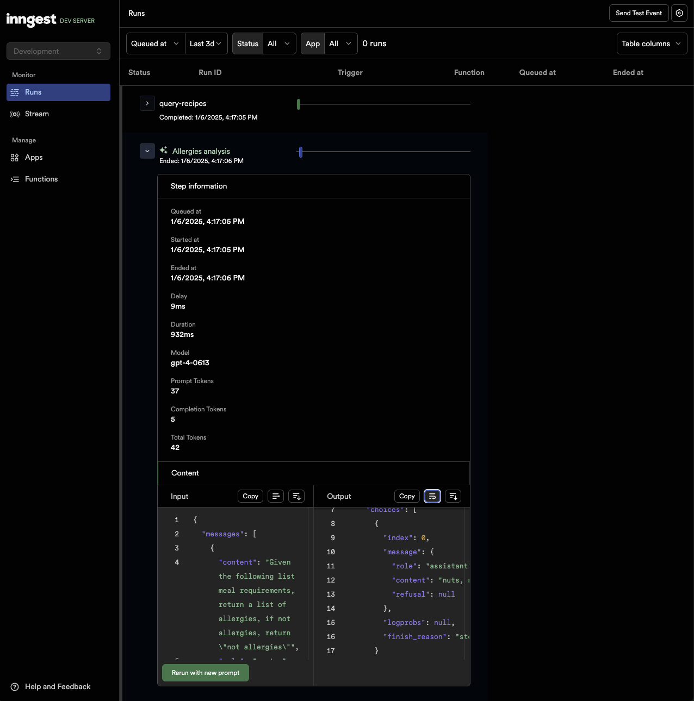The height and width of the screenshot is (701, 694).
Task: Click the Help and Feedback icon
Action: tap(15, 687)
